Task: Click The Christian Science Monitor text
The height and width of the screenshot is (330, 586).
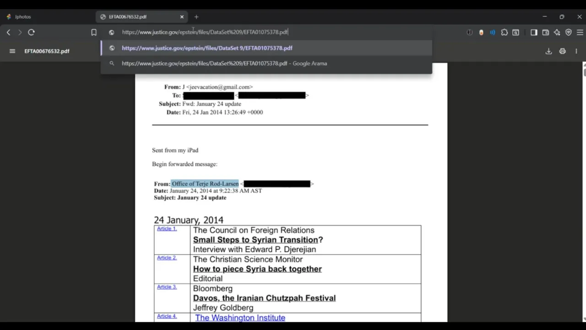Action: point(248,259)
